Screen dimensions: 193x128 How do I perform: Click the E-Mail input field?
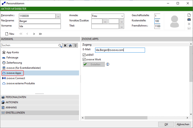tap(120, 50)
